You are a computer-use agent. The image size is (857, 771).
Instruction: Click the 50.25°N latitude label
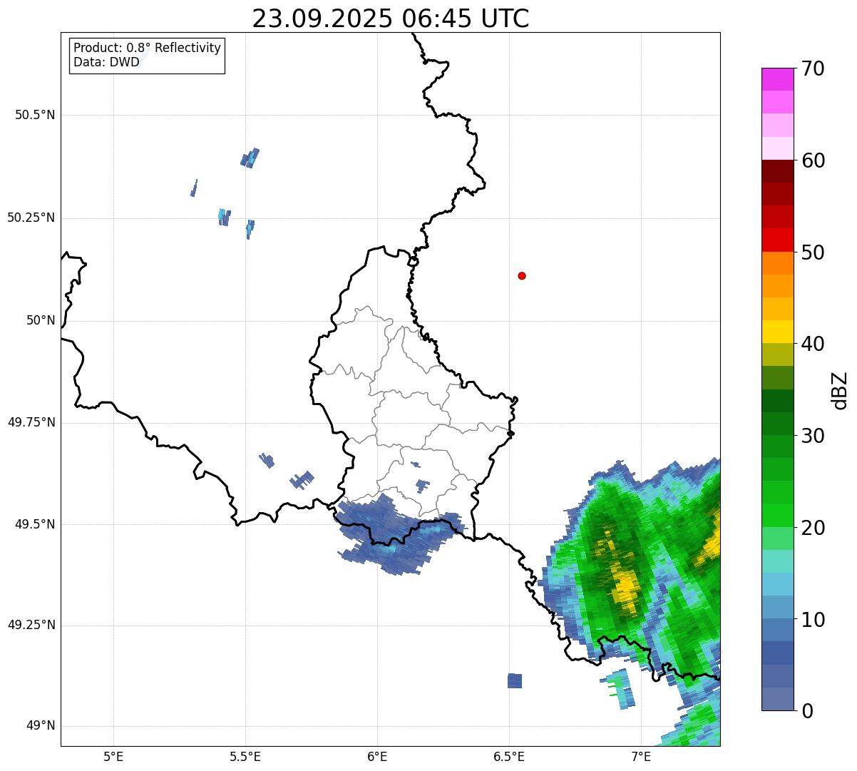pos(31,218)
